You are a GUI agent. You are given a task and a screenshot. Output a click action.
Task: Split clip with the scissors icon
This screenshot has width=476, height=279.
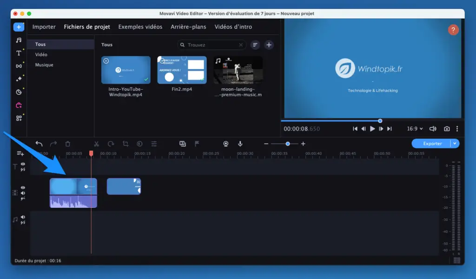96,144
